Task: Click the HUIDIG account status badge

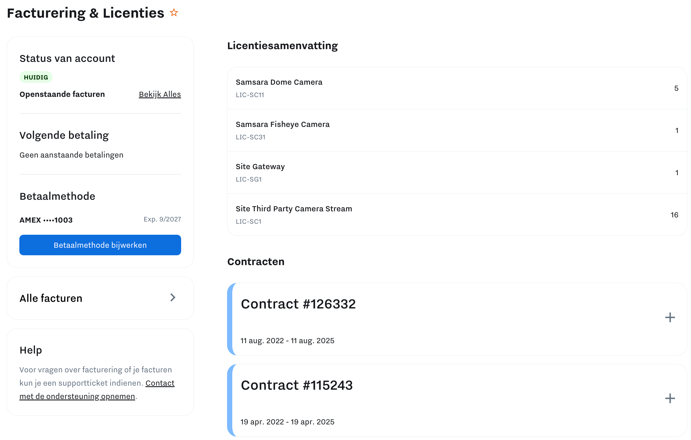Action: point(36,77)
